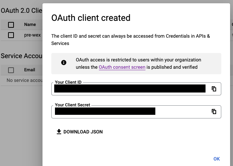Viewport: 233px width, 166px height.
Task: Click the 'OAuth client created' dialog title
Action: pyautogui.click(x=91, y=18)
